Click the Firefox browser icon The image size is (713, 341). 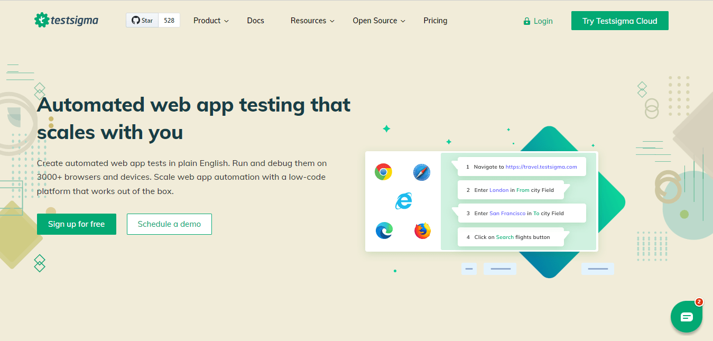click(422, 231)
